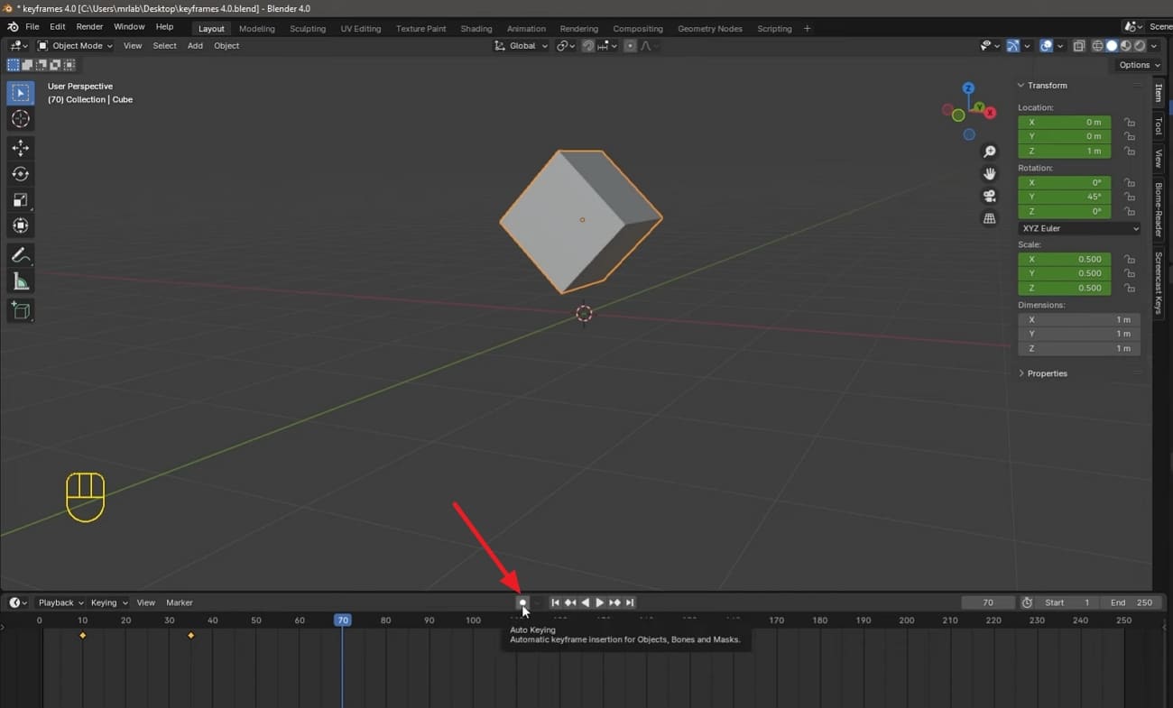
Task: Open the 3D viewport editor type selector
Action: 18,46
